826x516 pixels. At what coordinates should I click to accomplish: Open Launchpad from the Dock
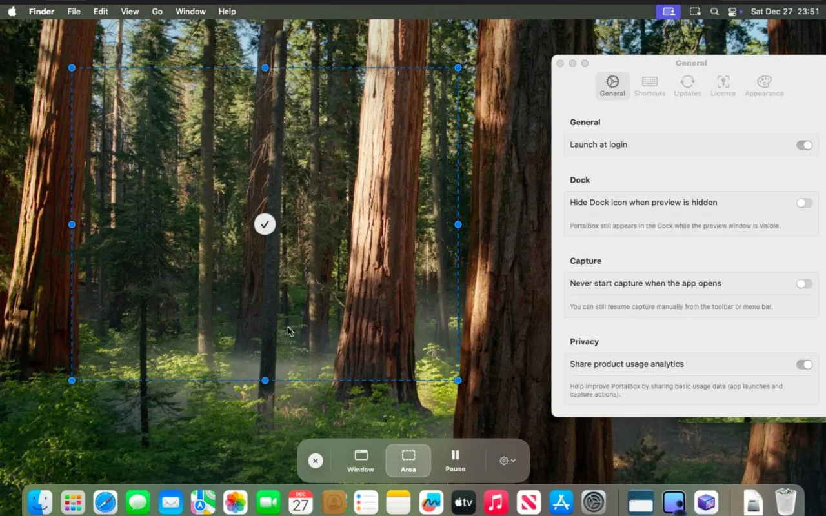pos(73,502)
